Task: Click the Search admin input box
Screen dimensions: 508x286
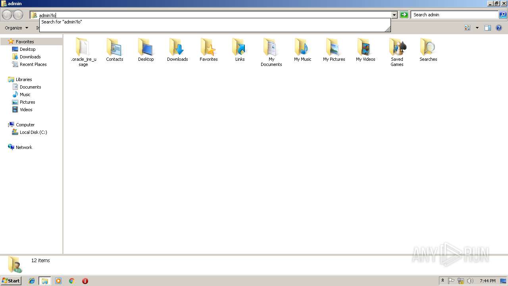Action: (x=455, y=15)
